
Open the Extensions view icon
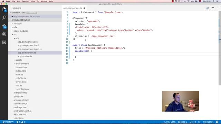[4, 42]
